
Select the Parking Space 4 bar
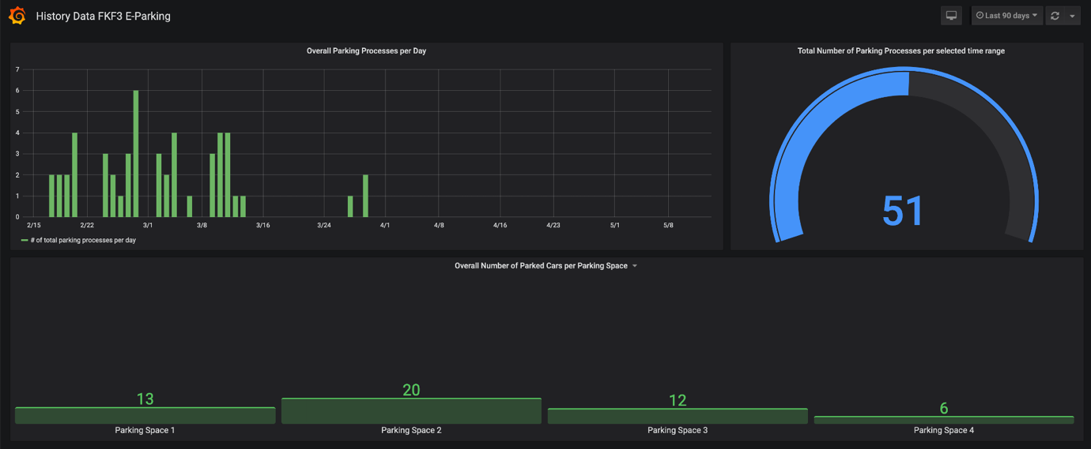point(944,420)
